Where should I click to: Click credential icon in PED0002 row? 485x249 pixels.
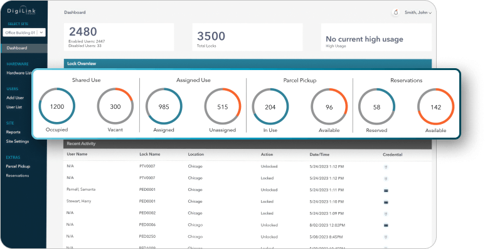tap(386, 214)
